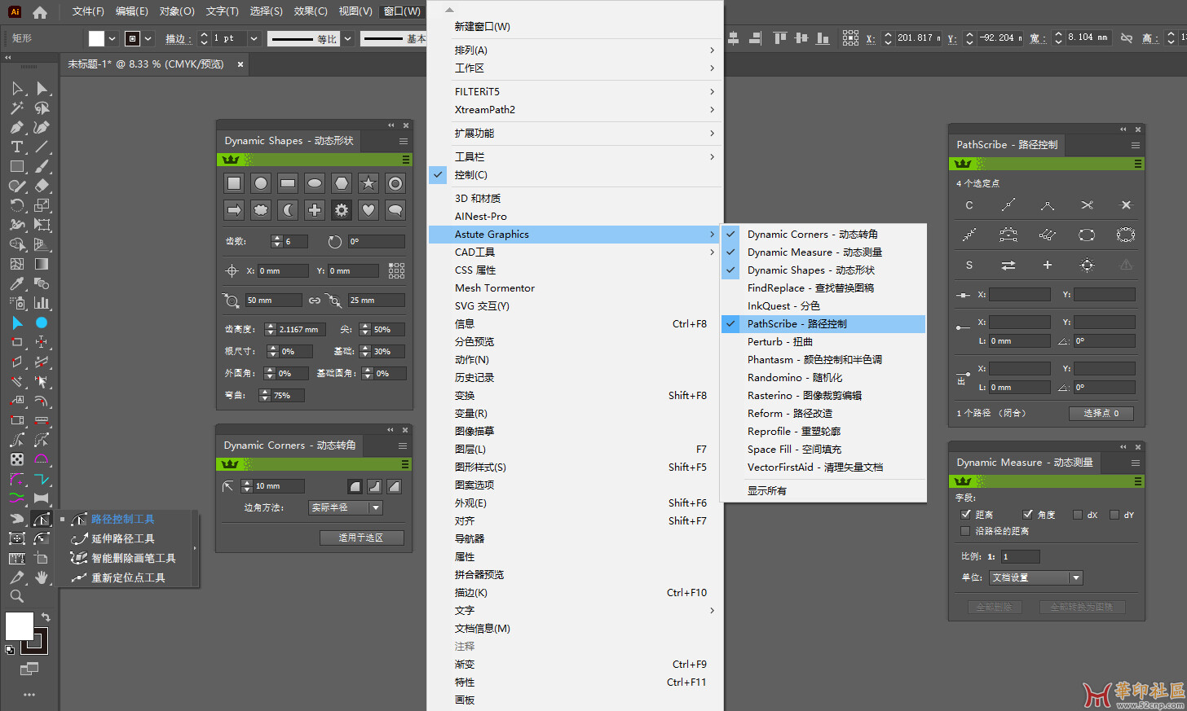
Task: Choose 新建窗口(W) from Window menu
Action: pos(575,26)
